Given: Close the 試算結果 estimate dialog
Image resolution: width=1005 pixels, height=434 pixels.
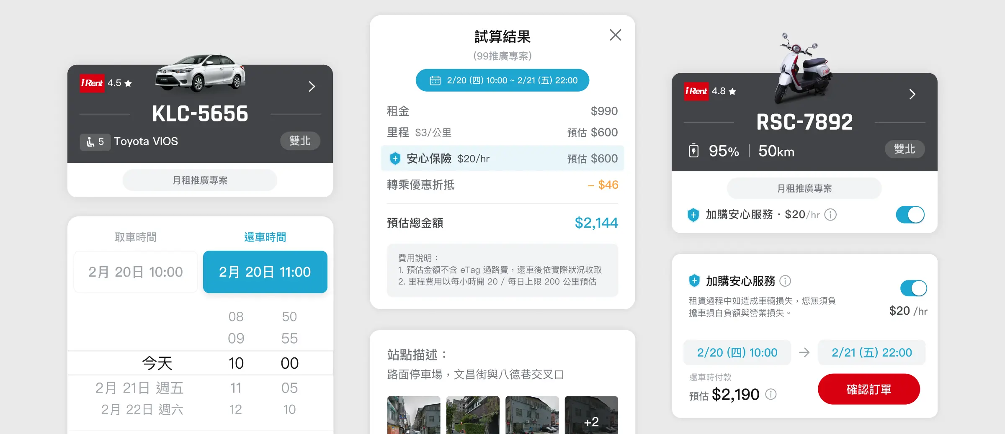Looking at the screenshot, I should coord(615,35).
